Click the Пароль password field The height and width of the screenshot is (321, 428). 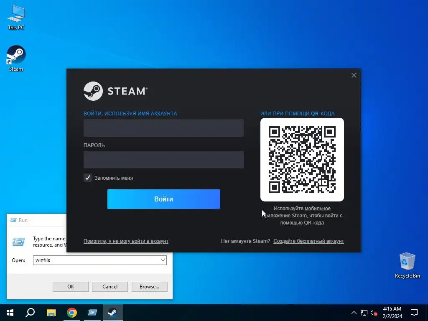163,160
